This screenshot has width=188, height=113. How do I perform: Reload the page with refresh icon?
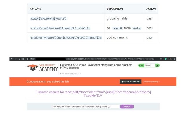point(19,59)
